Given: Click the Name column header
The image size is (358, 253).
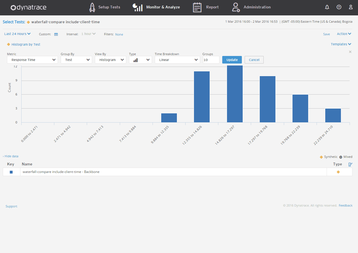Looking at the screenshot, I should pyautogui.click(x=27, y=164).
